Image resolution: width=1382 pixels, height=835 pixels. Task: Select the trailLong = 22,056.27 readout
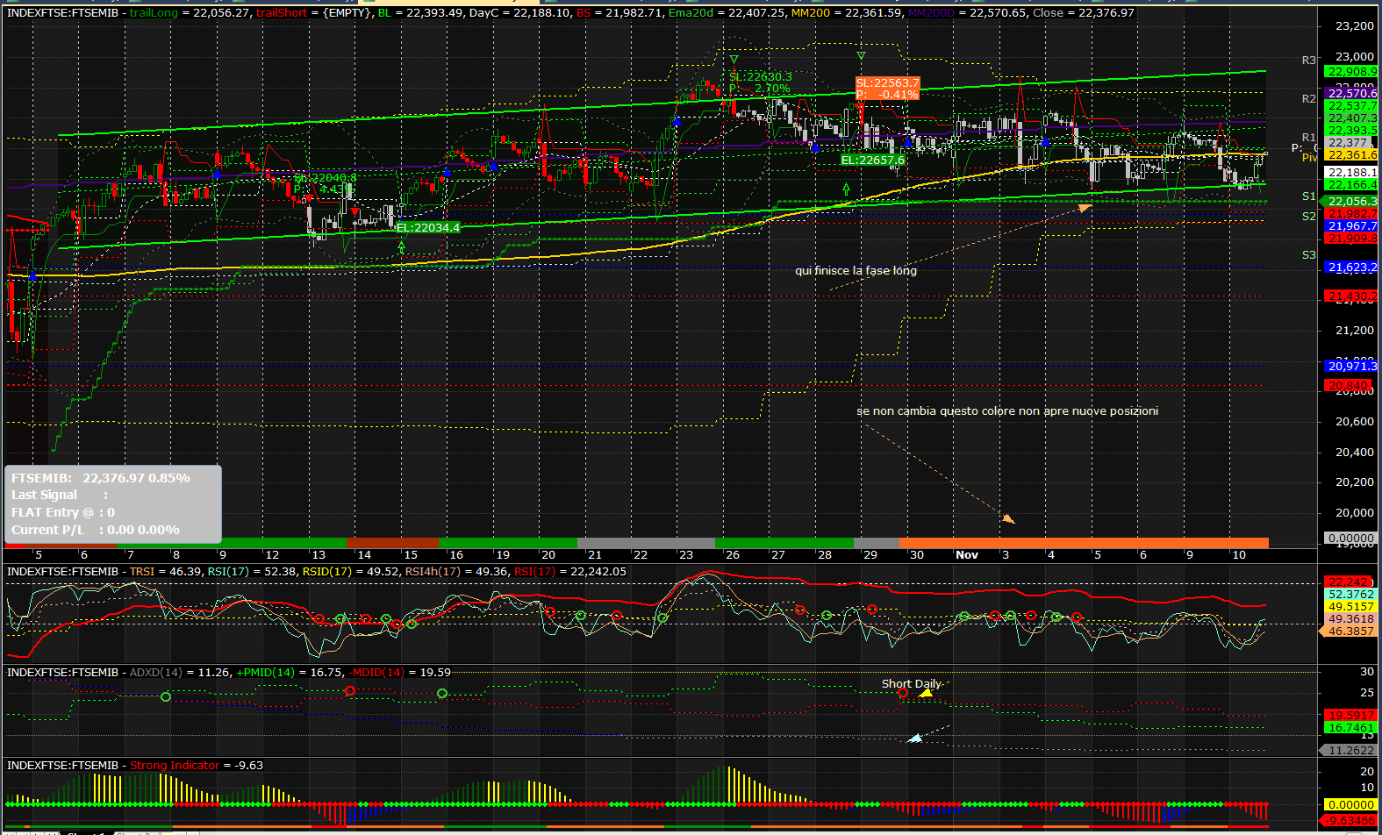click(x=190, y=13)
